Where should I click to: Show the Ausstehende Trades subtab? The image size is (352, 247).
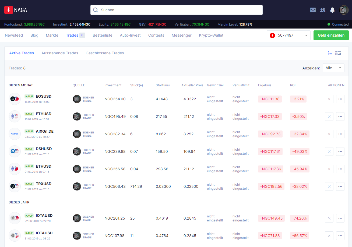click(x=60, y=53)
